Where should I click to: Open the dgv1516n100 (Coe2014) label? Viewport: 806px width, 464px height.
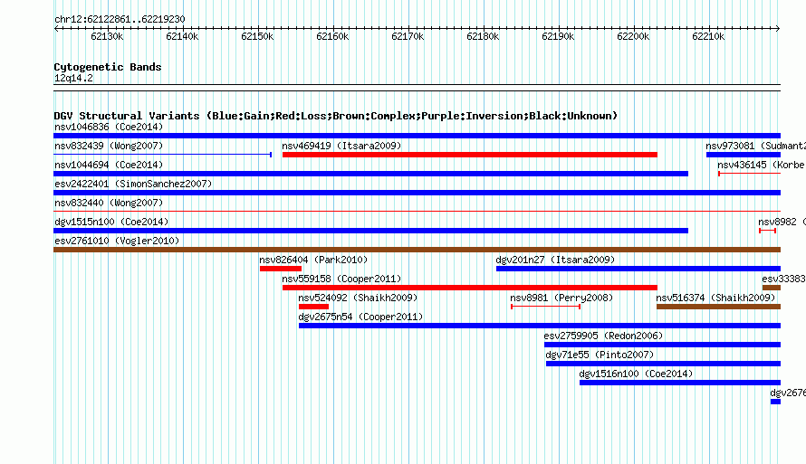tap(636, 374)
